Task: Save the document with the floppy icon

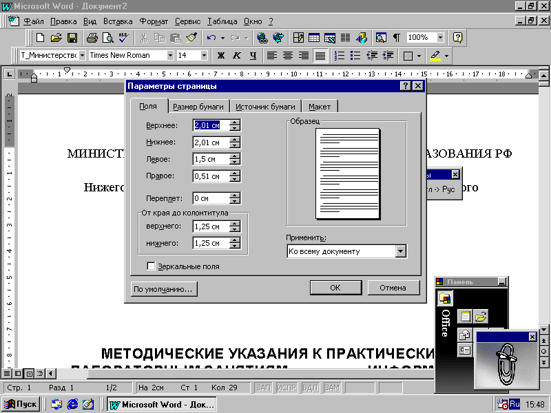Action: pyautogui.click(x=72, y=38)
